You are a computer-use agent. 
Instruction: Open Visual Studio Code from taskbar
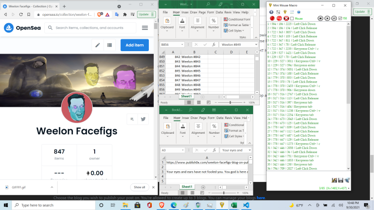click(246, 205)
